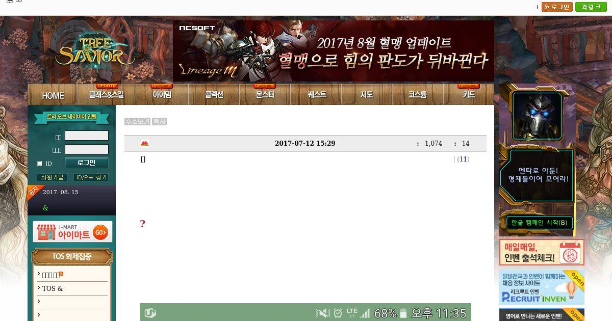Click the TOS & list item

pos(53,288)
